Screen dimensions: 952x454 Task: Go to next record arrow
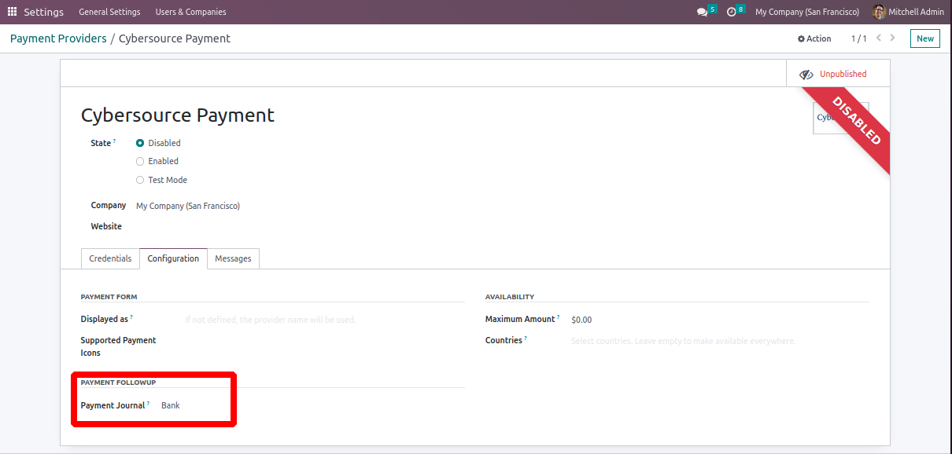click(x=893, y=38)
